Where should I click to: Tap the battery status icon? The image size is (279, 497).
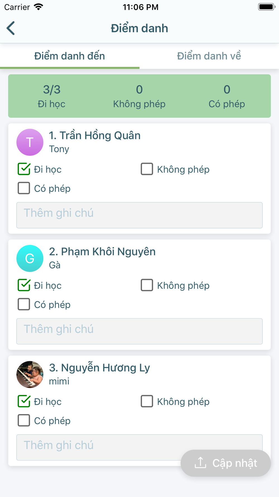tap(266, 7)
